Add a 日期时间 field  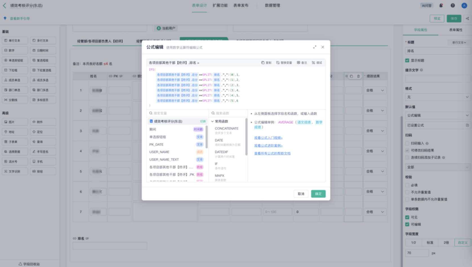[x=43, y=50]
